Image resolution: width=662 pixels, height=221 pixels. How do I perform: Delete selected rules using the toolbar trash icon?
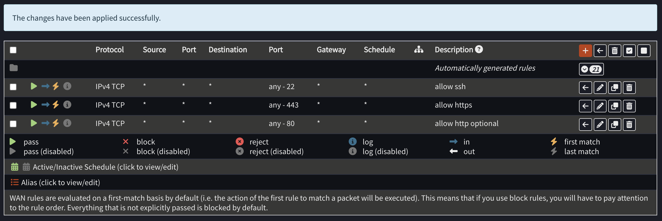click(x=615, y=50)
